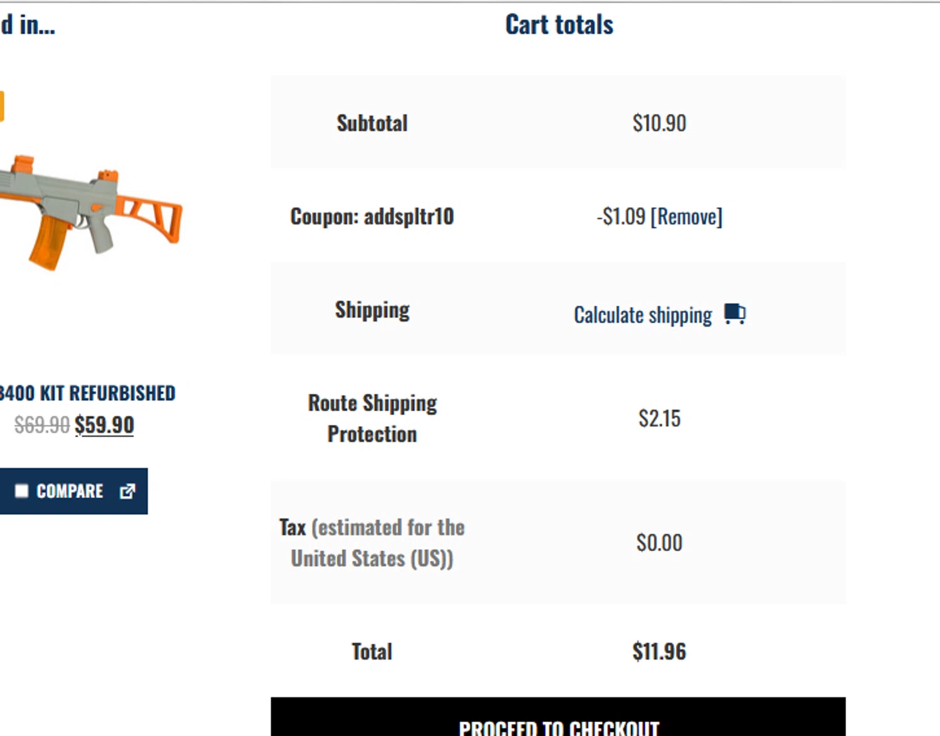Viewport: 940px width, 736px height.
Task: Click the $0.00 estimated tax amount
Action: (x=659, y=542)
